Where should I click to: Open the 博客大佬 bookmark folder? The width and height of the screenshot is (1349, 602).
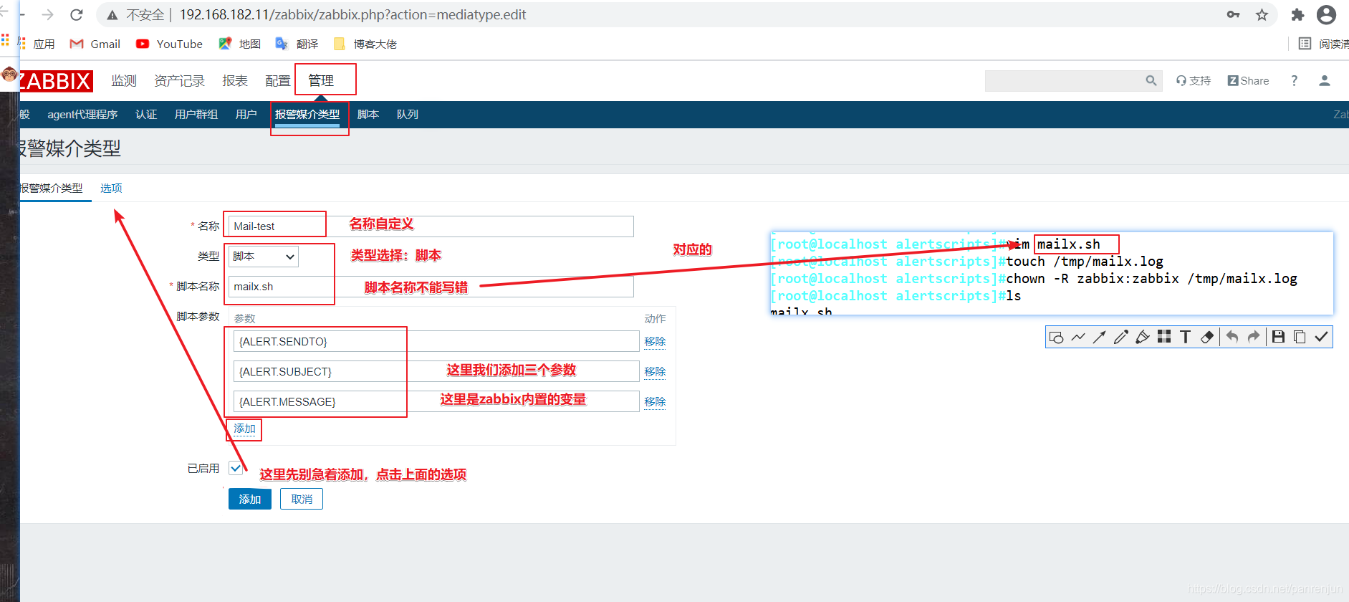(x=365, y=44)
